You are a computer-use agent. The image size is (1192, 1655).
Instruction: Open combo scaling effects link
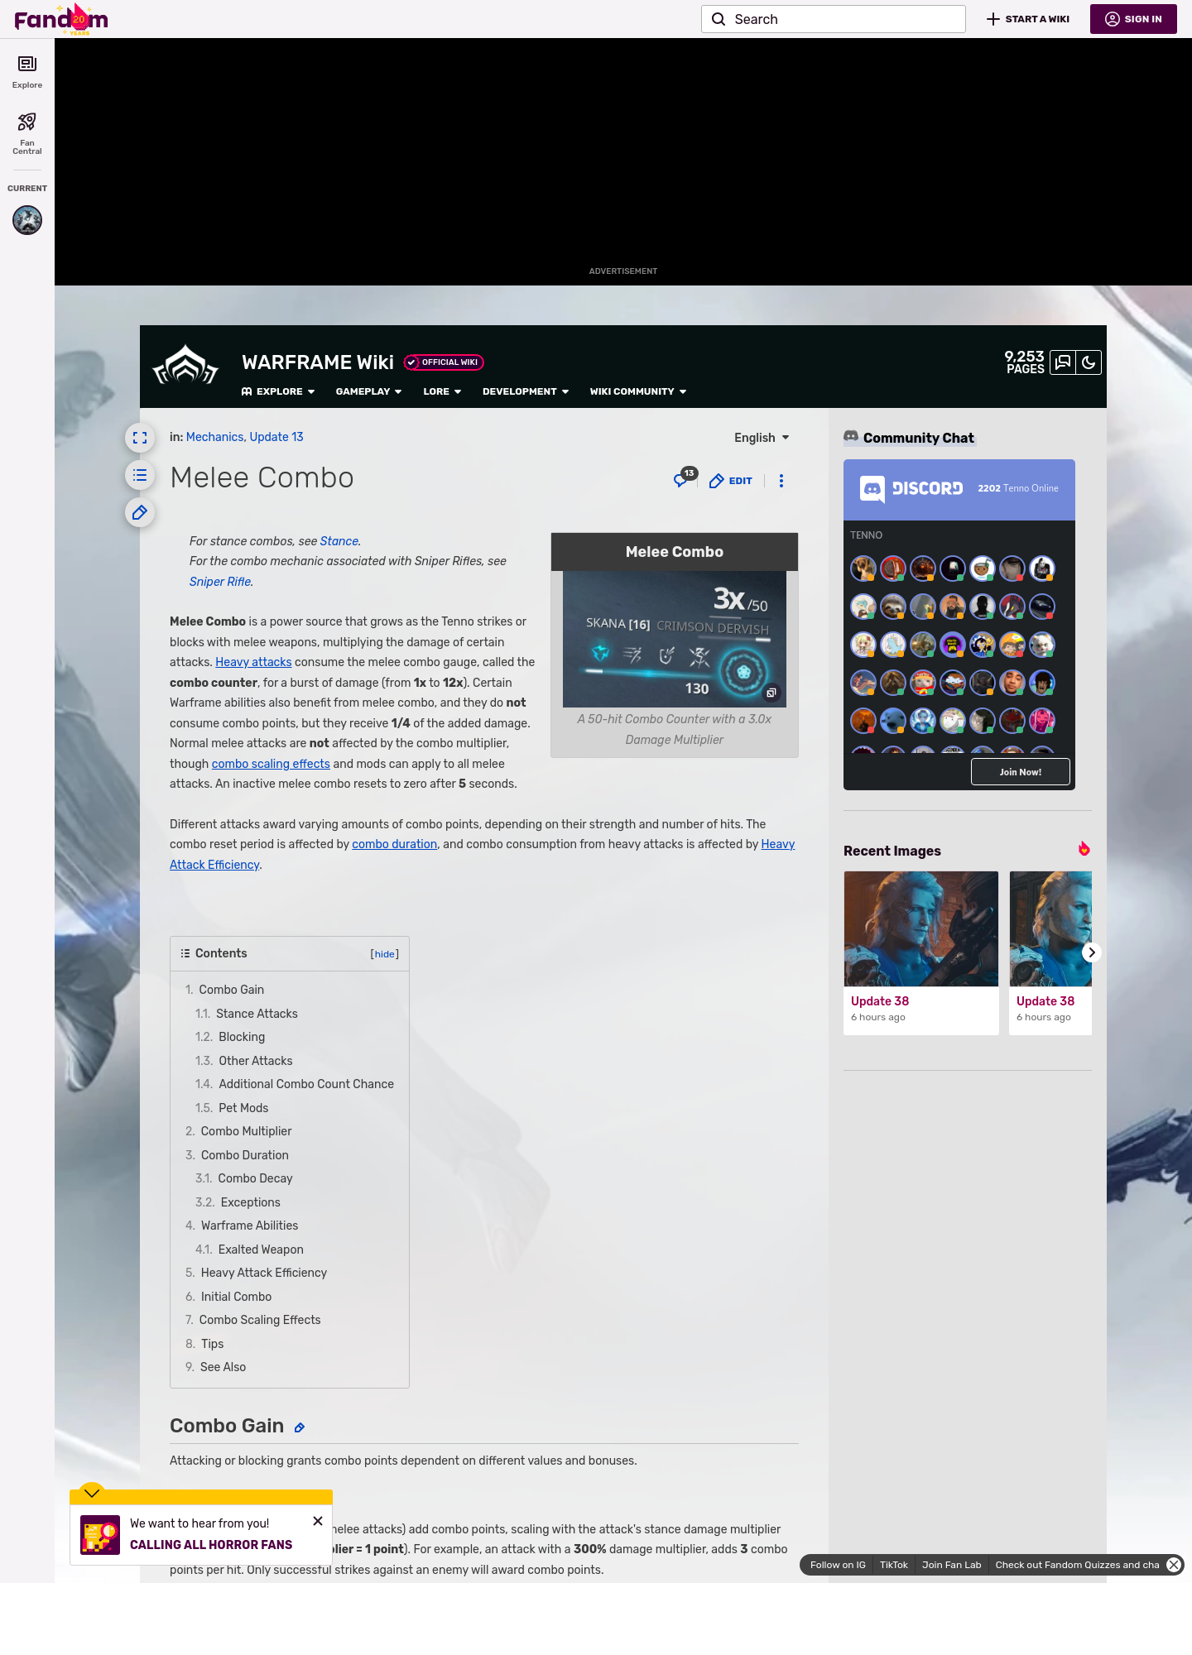pyautogui.click(x=271, y=764)
